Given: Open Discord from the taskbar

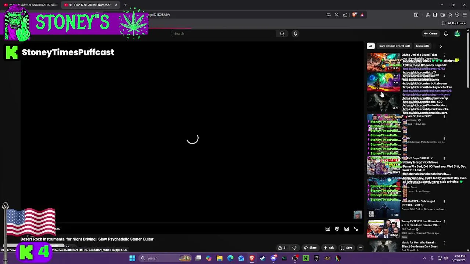Looking at the screenshot, I should pyautogui.click(x=274, y=258).
